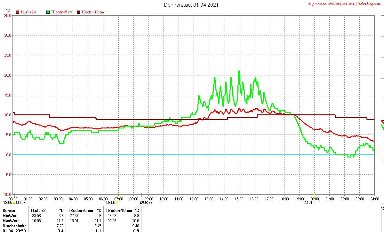Select the TLuft +2m legend label
This screenshot has height=232, width=384.
point(28,12)
